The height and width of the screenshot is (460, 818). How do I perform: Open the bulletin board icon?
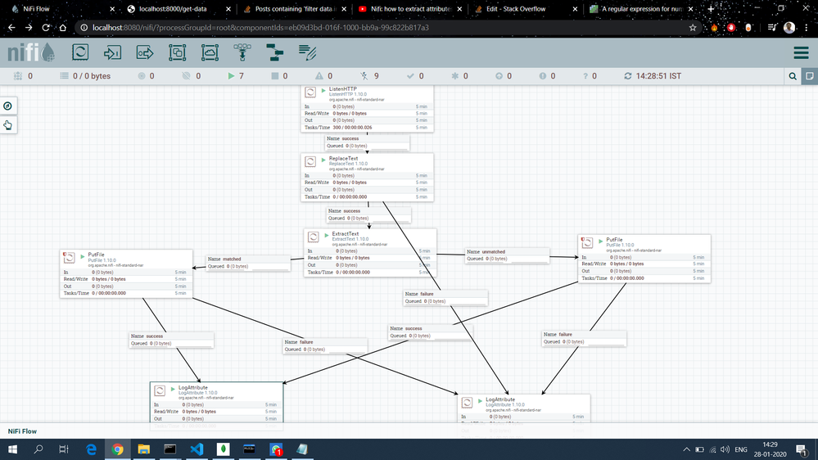[810, 76]
